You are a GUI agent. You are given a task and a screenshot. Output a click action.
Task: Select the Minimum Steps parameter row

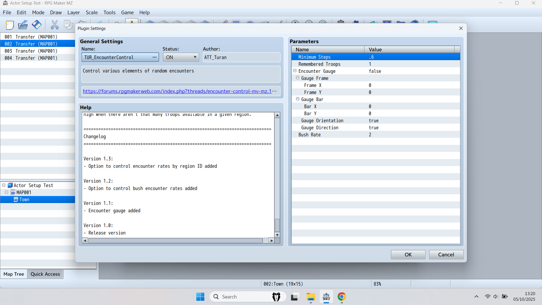(376, 57)
